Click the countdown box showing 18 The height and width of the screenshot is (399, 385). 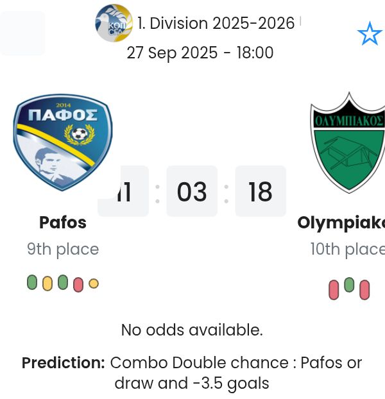260,192
